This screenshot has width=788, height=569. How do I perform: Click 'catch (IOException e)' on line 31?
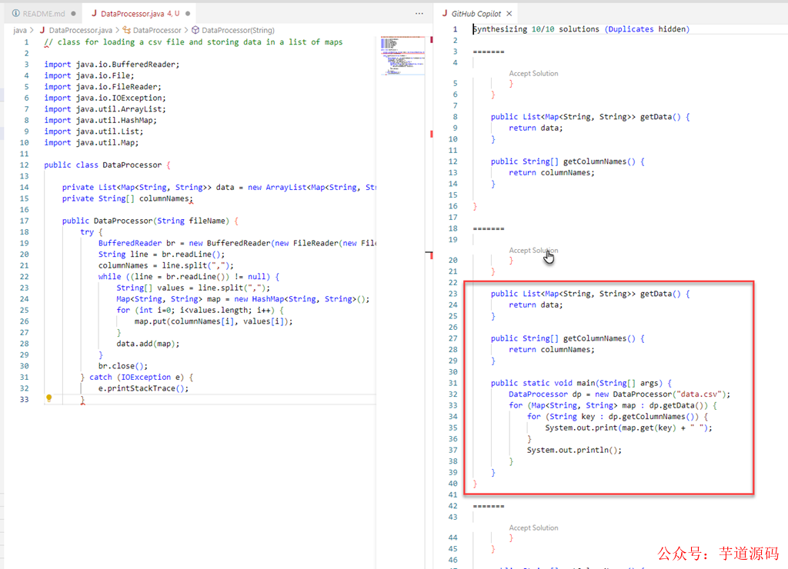pos(135,378)
